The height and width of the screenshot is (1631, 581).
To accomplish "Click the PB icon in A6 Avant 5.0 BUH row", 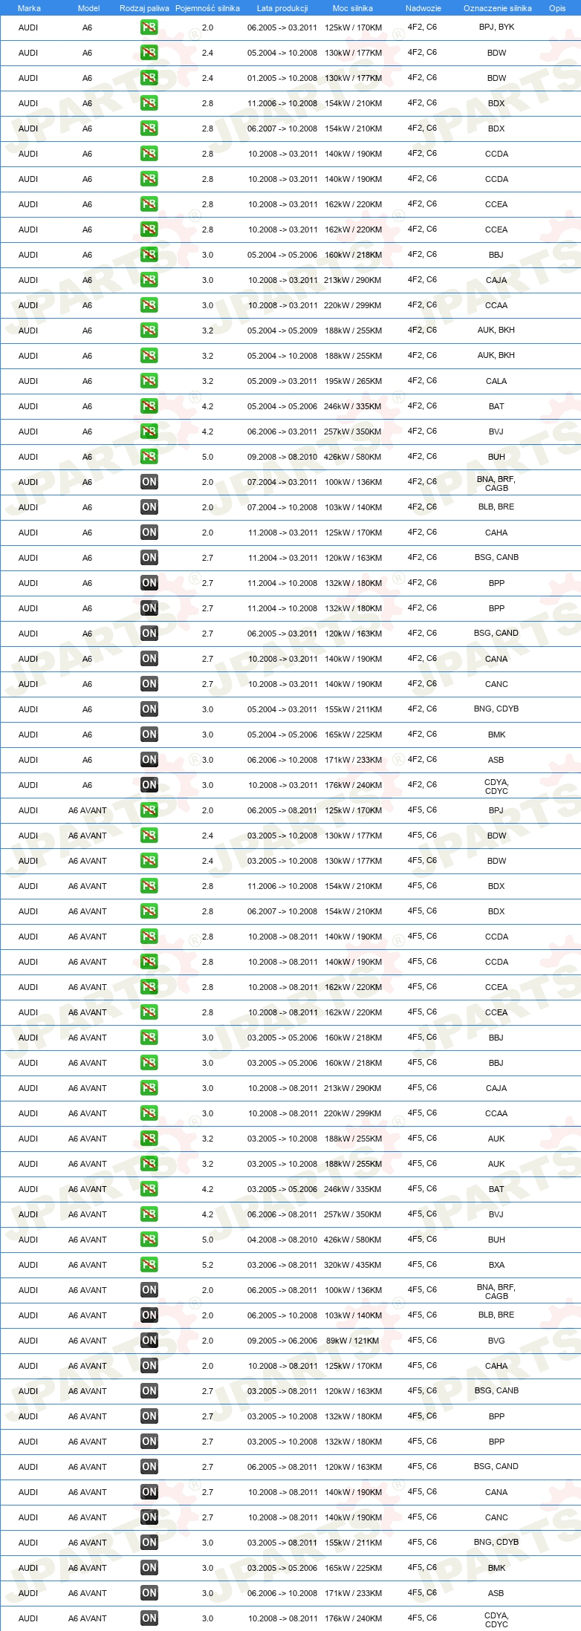I will pyautogui.click(x=149, y=1240).
